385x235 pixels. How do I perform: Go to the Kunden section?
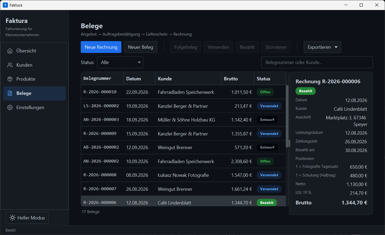34,65
